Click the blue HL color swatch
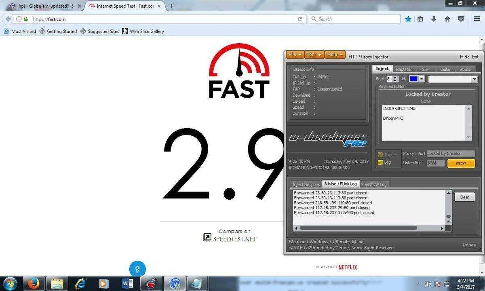 [x=413, y=79]
